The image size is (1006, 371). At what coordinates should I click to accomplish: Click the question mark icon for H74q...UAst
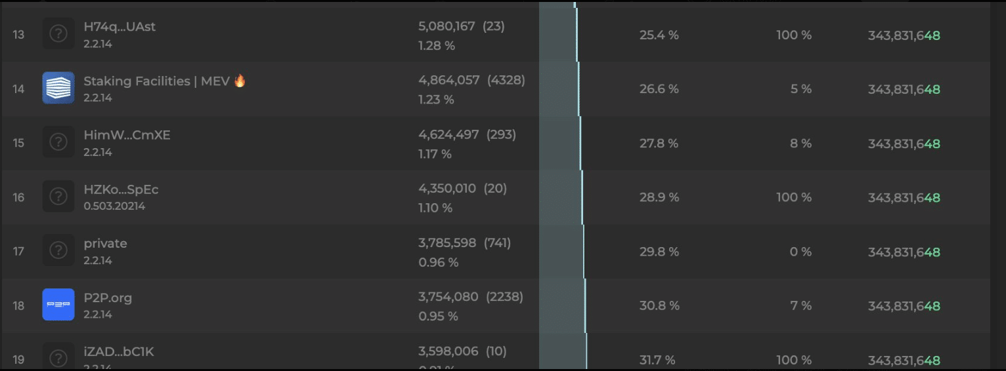[58, 33]
